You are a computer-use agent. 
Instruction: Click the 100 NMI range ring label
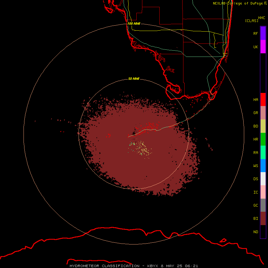point(134,24)
